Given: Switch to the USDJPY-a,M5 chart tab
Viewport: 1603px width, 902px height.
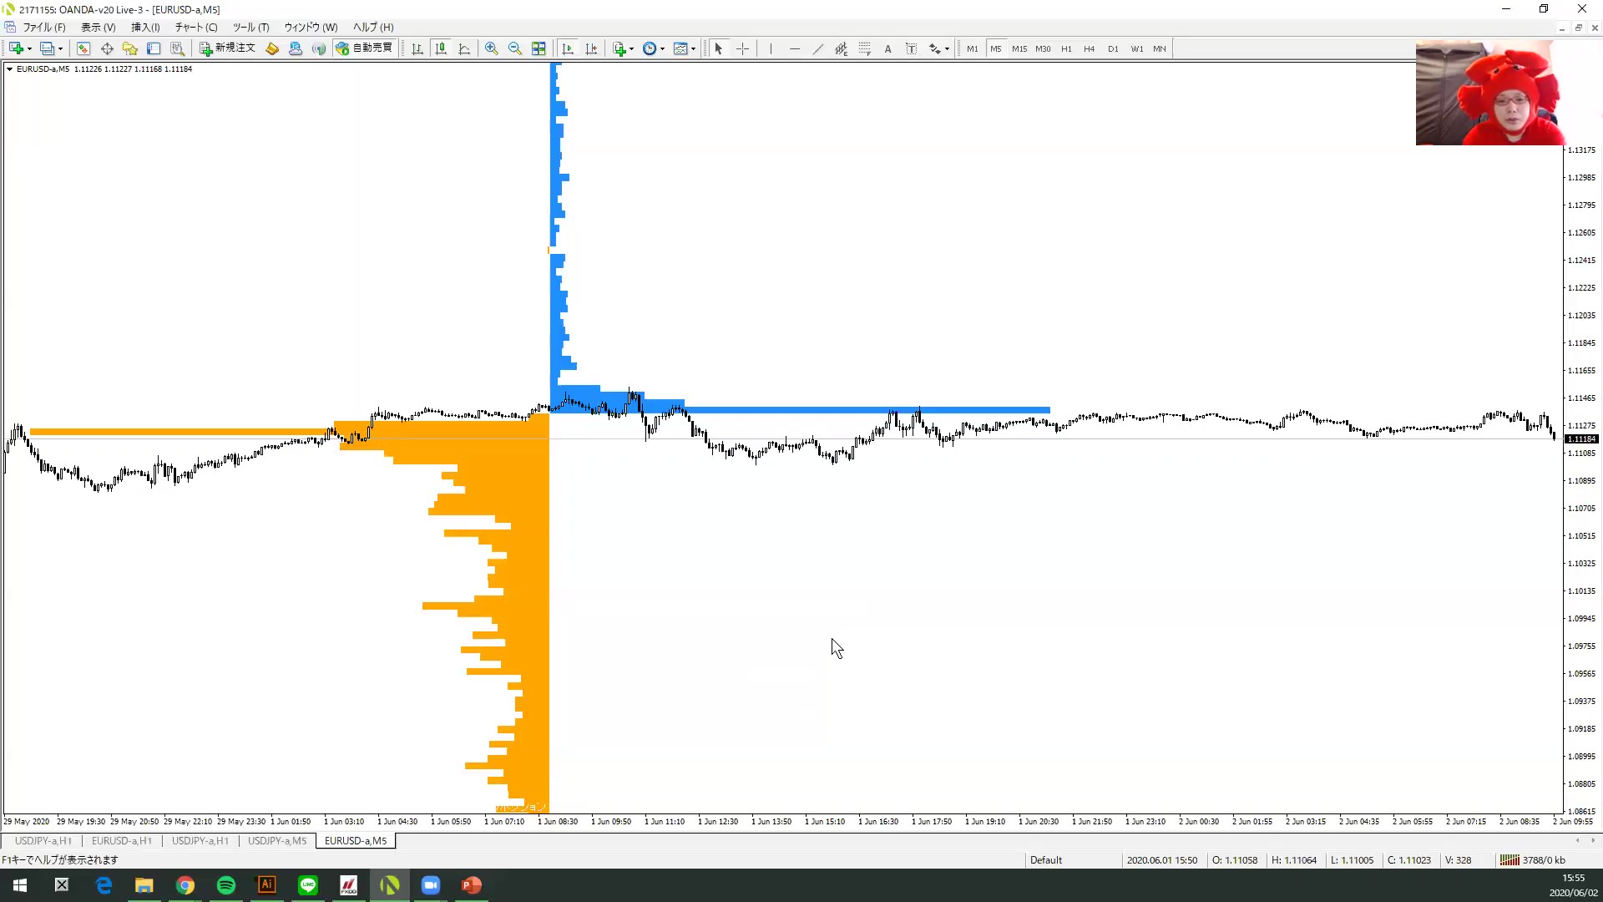Looking at the screenshot, I should coord(276,841).
